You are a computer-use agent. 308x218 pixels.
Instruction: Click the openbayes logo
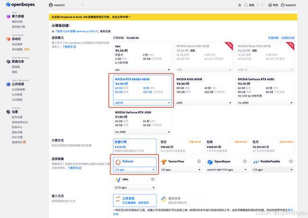(x=20, y=5)
